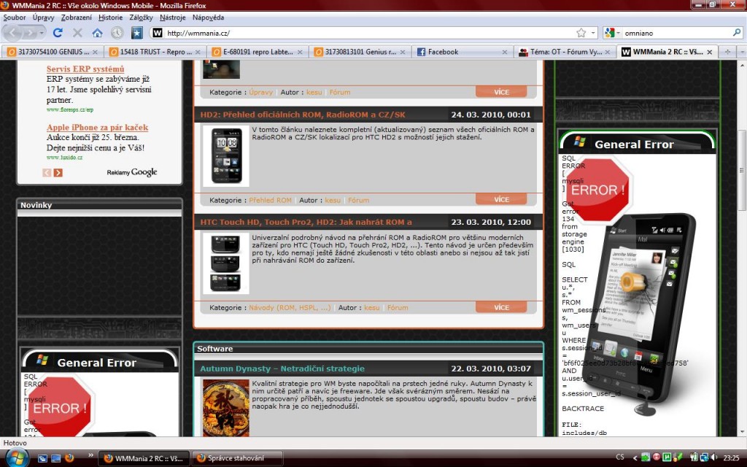Open the Reklamy Google link

pos(132,172)
